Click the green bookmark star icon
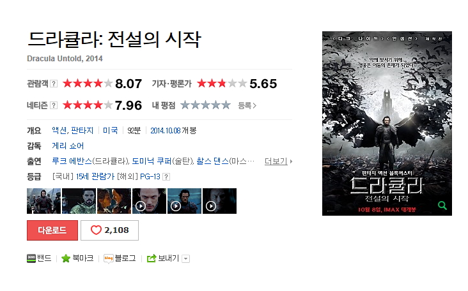The width and height of the screenshot is (468, 291). [66, 258]
